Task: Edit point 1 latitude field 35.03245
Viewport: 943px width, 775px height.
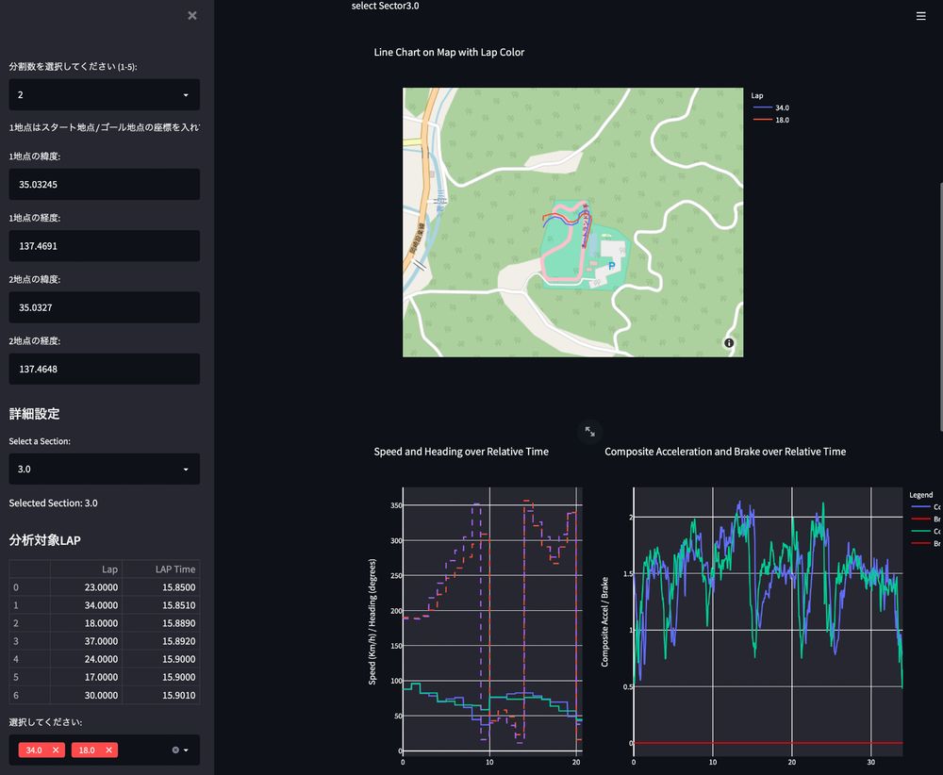Action: [104, 184]
